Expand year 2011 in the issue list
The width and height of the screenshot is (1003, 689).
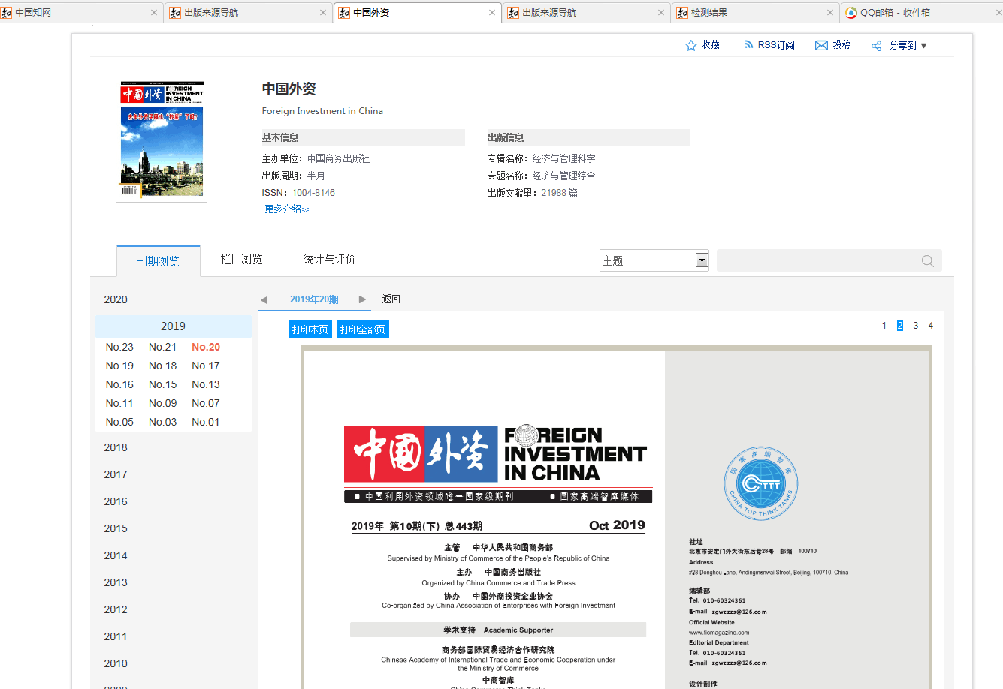coord(116,636)
